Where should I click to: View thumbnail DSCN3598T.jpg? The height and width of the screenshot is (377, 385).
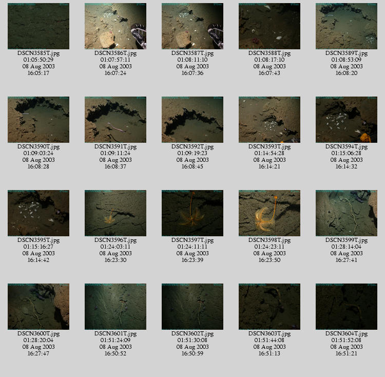pos(269,213)
